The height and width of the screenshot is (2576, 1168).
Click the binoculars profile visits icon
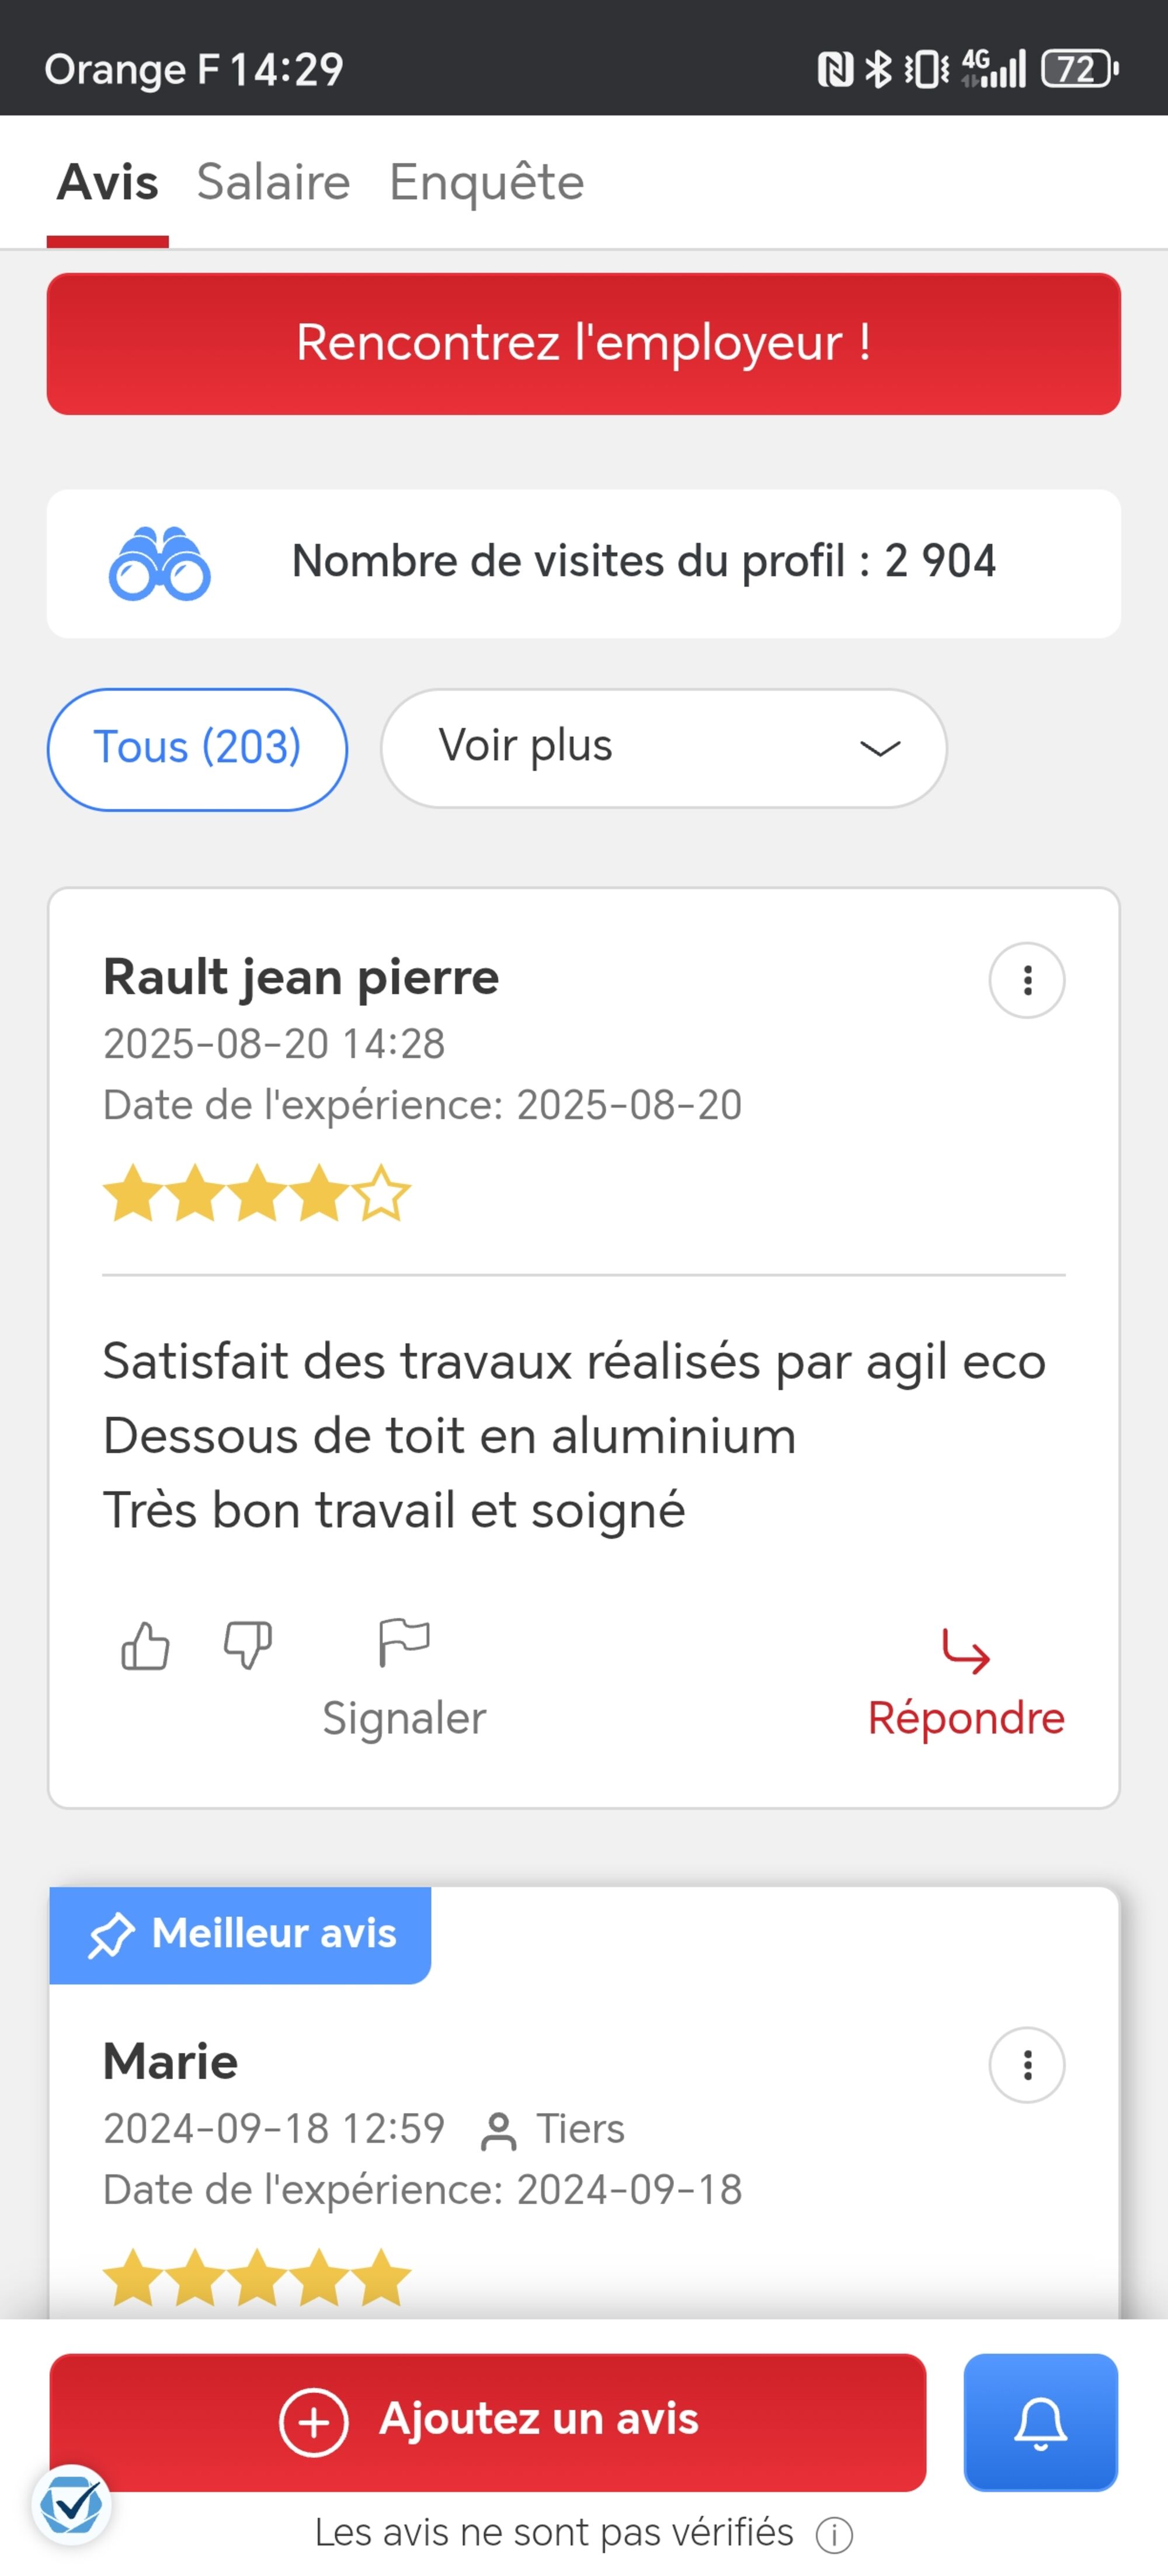coord(159,563)
